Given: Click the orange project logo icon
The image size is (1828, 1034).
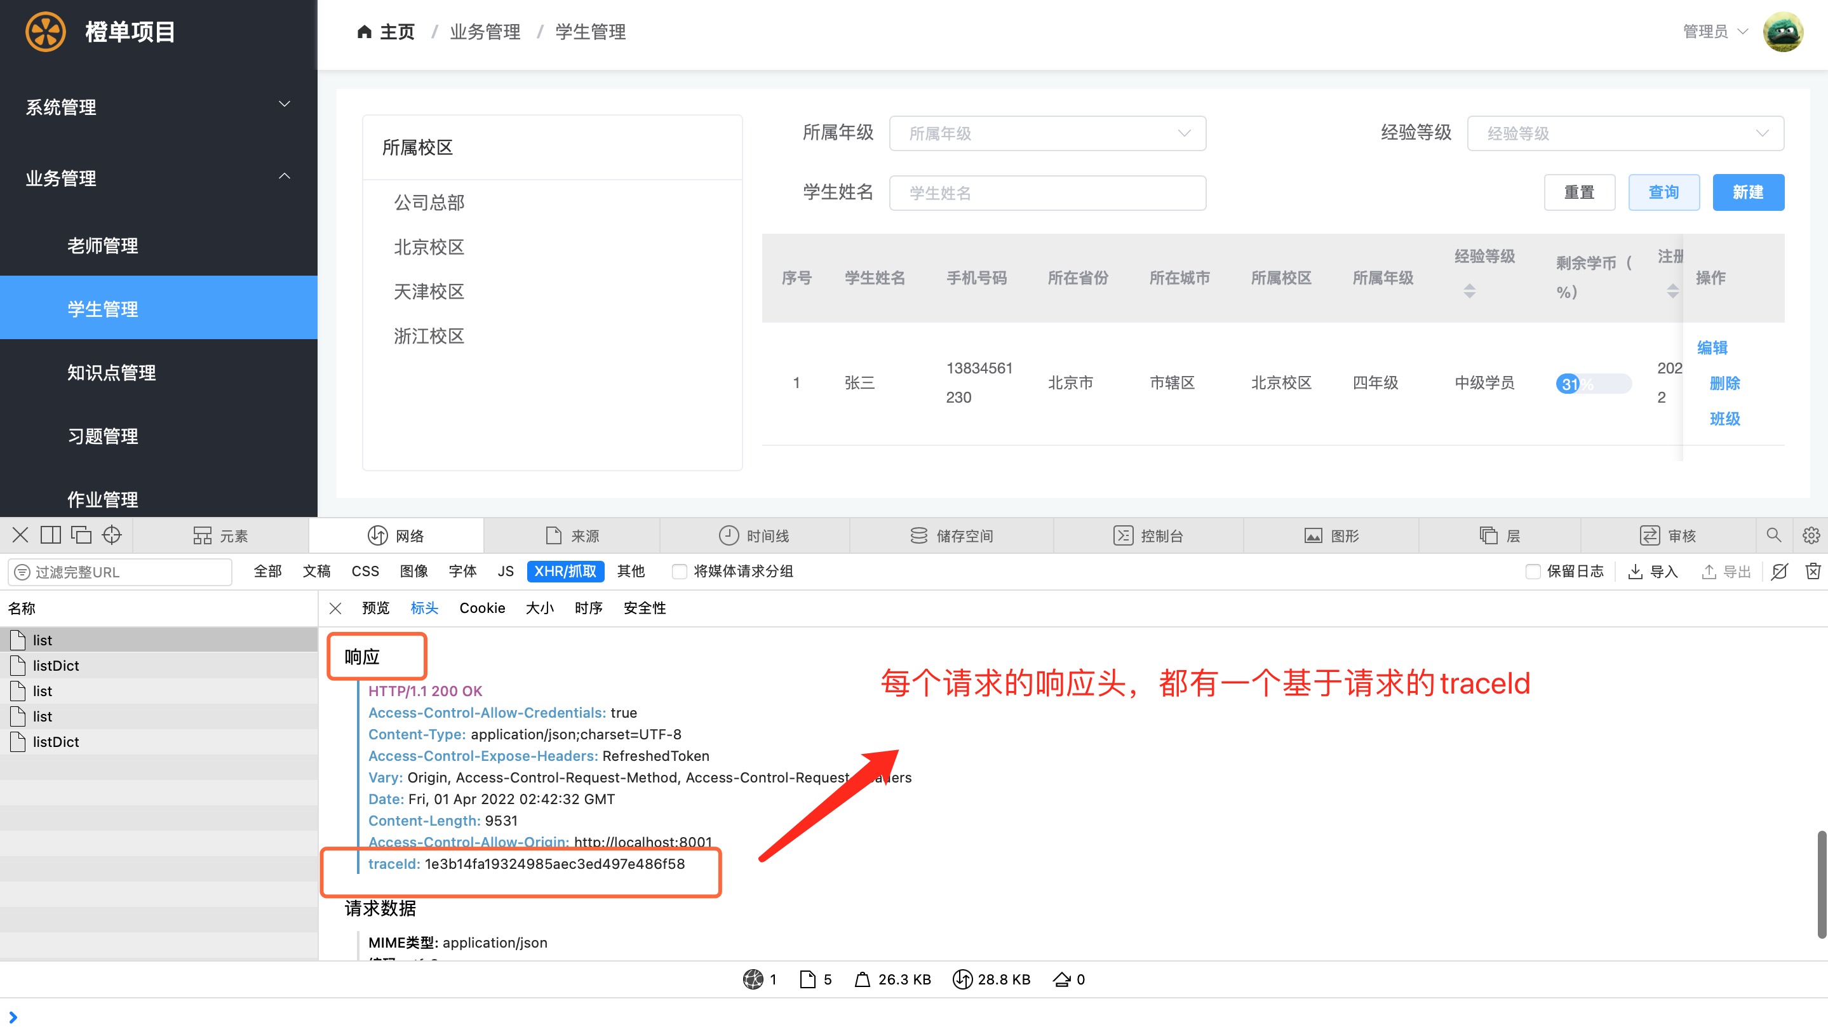Looking at the screenshot, I should (46, 32).
